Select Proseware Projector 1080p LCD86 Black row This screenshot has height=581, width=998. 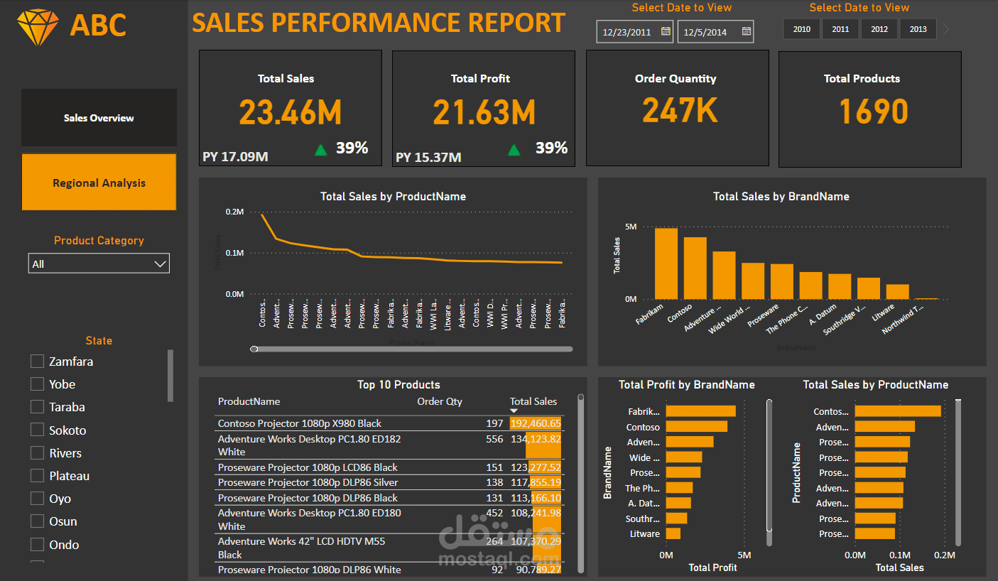389,467
